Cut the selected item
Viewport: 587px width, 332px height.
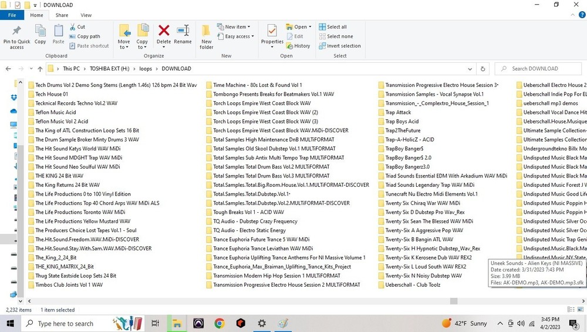click(77, 27)
